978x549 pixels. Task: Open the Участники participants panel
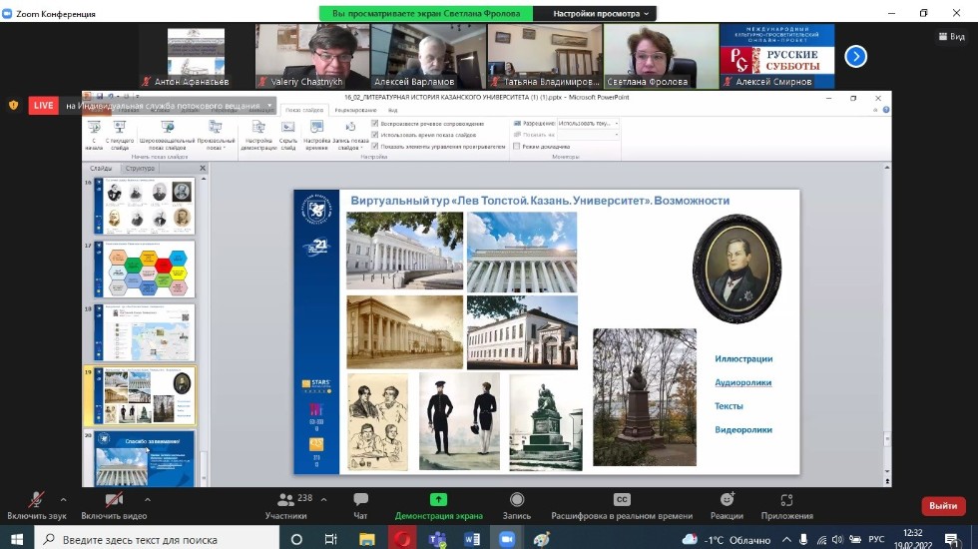click(285, 501)
